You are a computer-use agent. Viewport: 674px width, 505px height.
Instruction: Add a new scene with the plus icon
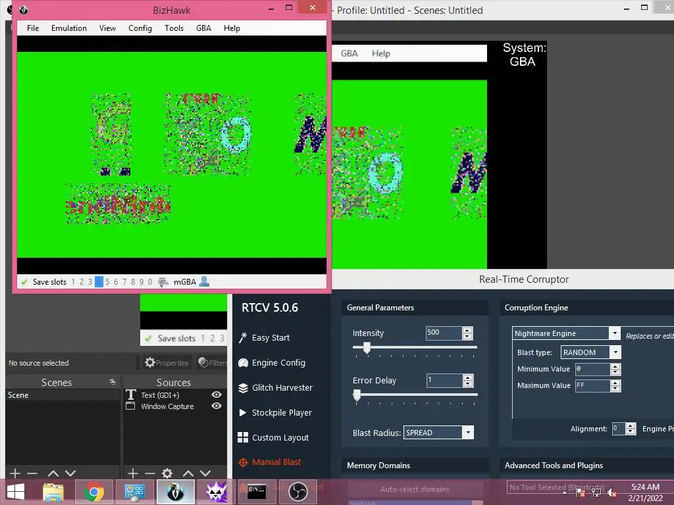(15, 473)
